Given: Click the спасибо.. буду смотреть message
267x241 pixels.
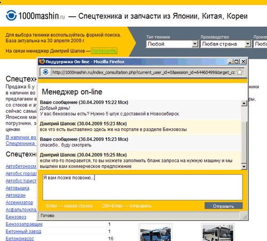Looking at the screenshot, I should (x=66, y=145).
